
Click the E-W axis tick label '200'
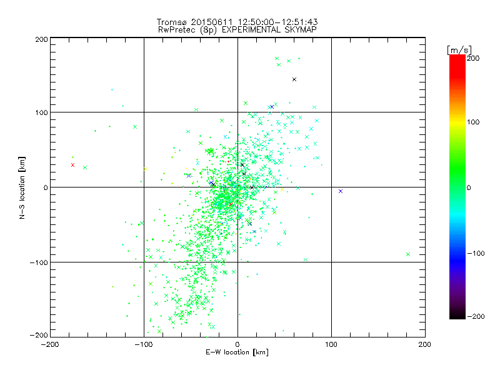(425, 345)
